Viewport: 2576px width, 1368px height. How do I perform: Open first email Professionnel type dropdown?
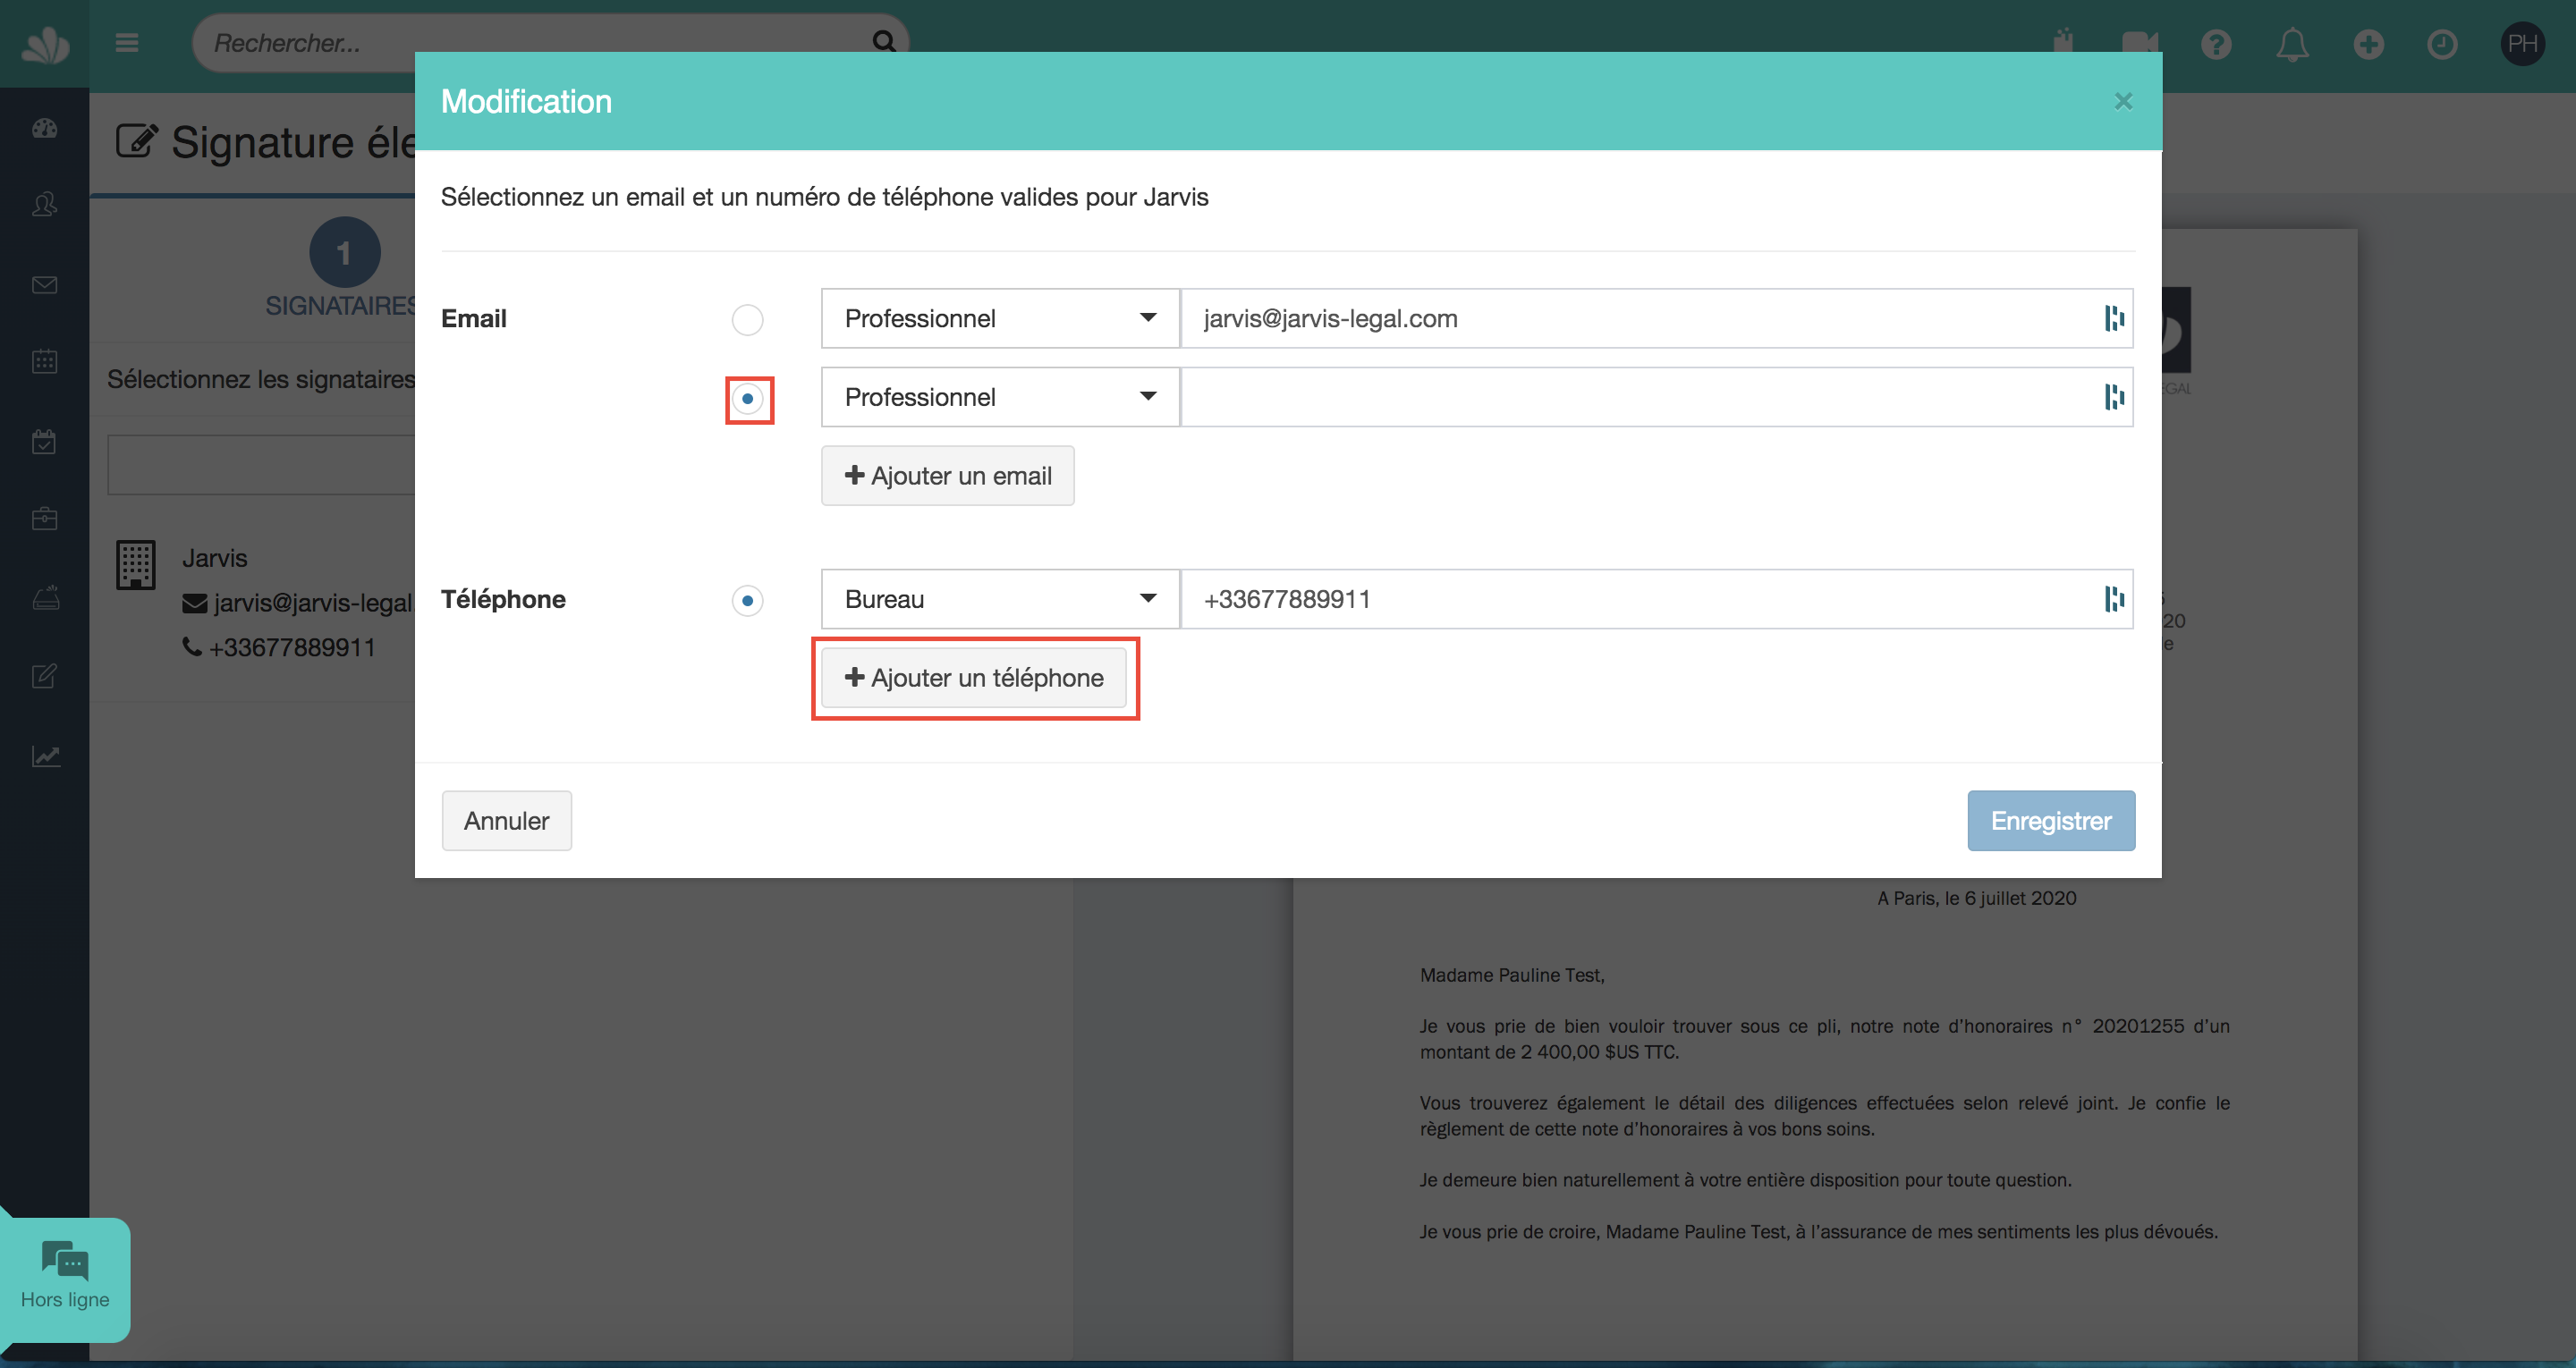click(1000, 319)
